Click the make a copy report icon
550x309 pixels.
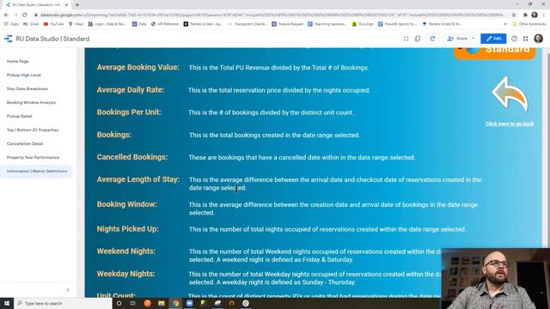pos(418,39)
